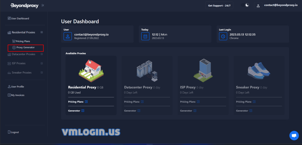Click contact@beyondproxy.io in the top bar

pos(281,5)
